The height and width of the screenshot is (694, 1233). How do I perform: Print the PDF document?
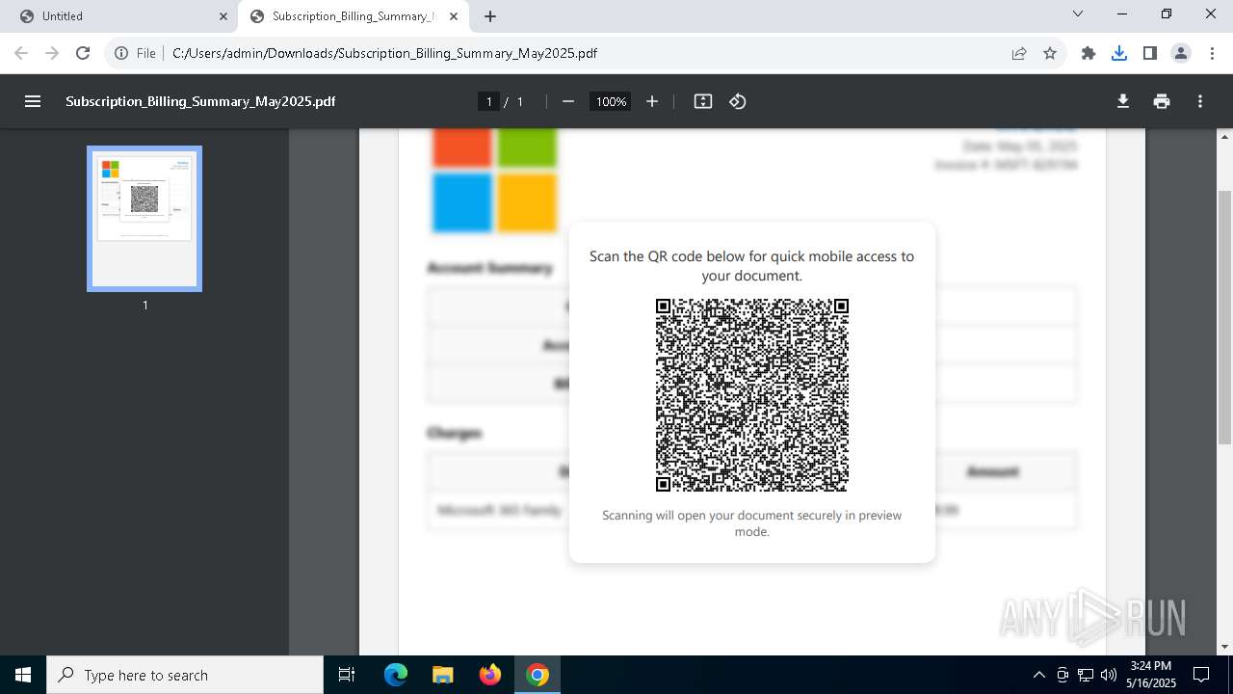tap(1162, 101)
